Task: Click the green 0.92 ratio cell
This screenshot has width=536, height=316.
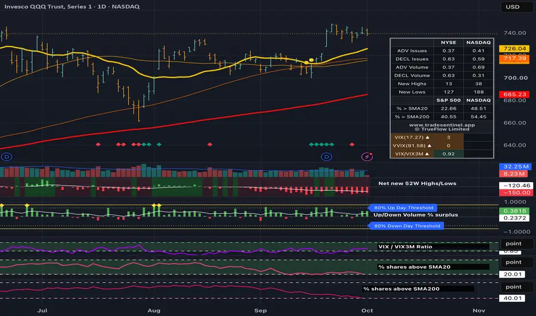Action: [449, 154]
